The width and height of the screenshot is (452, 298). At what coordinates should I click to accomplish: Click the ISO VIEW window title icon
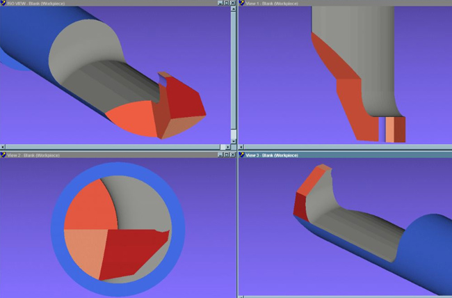tap(3, 3)
